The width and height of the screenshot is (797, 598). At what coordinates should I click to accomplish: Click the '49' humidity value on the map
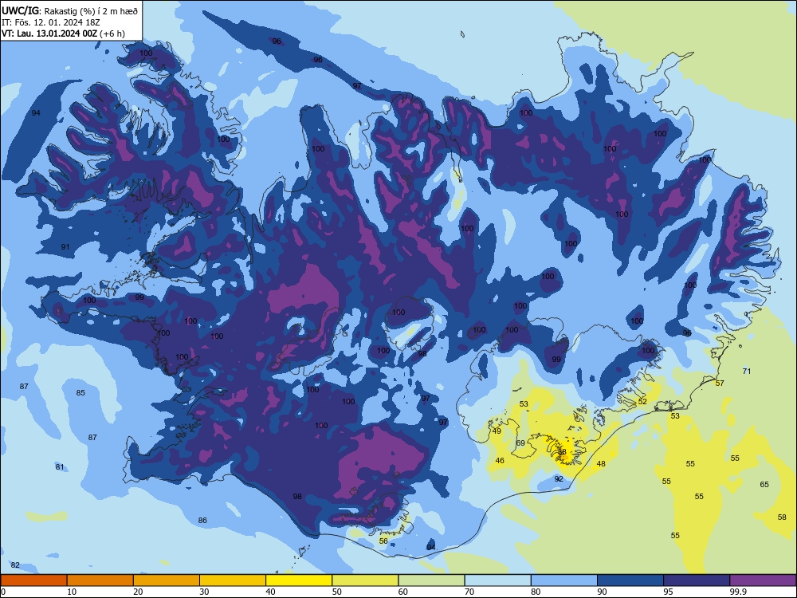point(497,431)
